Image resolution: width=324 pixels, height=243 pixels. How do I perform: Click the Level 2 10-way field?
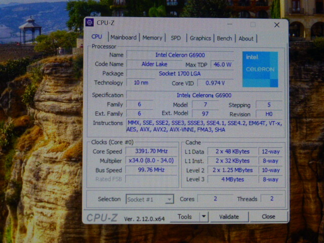[x=270, y=170]
